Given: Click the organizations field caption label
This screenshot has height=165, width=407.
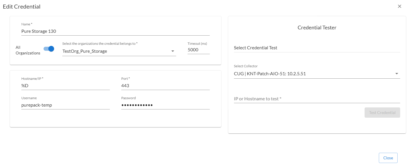Looking at the screenshot, I should pos(100,44).
